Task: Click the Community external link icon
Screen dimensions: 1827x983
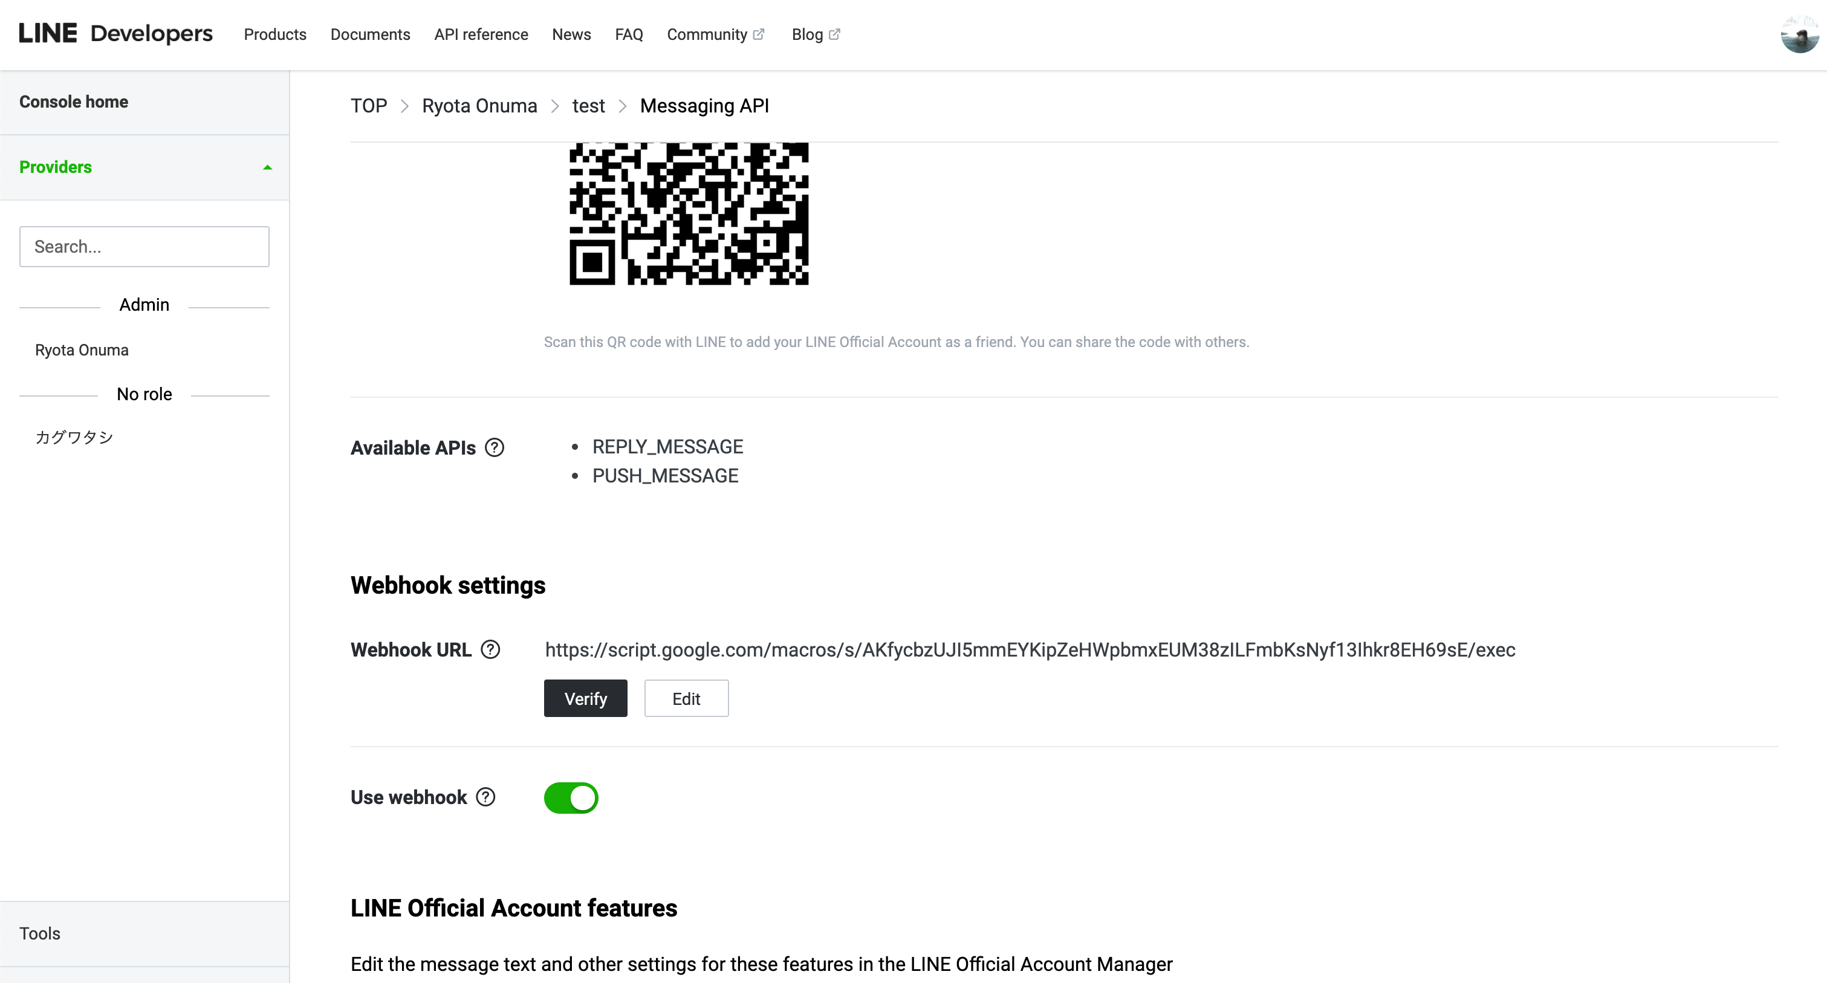Action: (x=758, y=34)
